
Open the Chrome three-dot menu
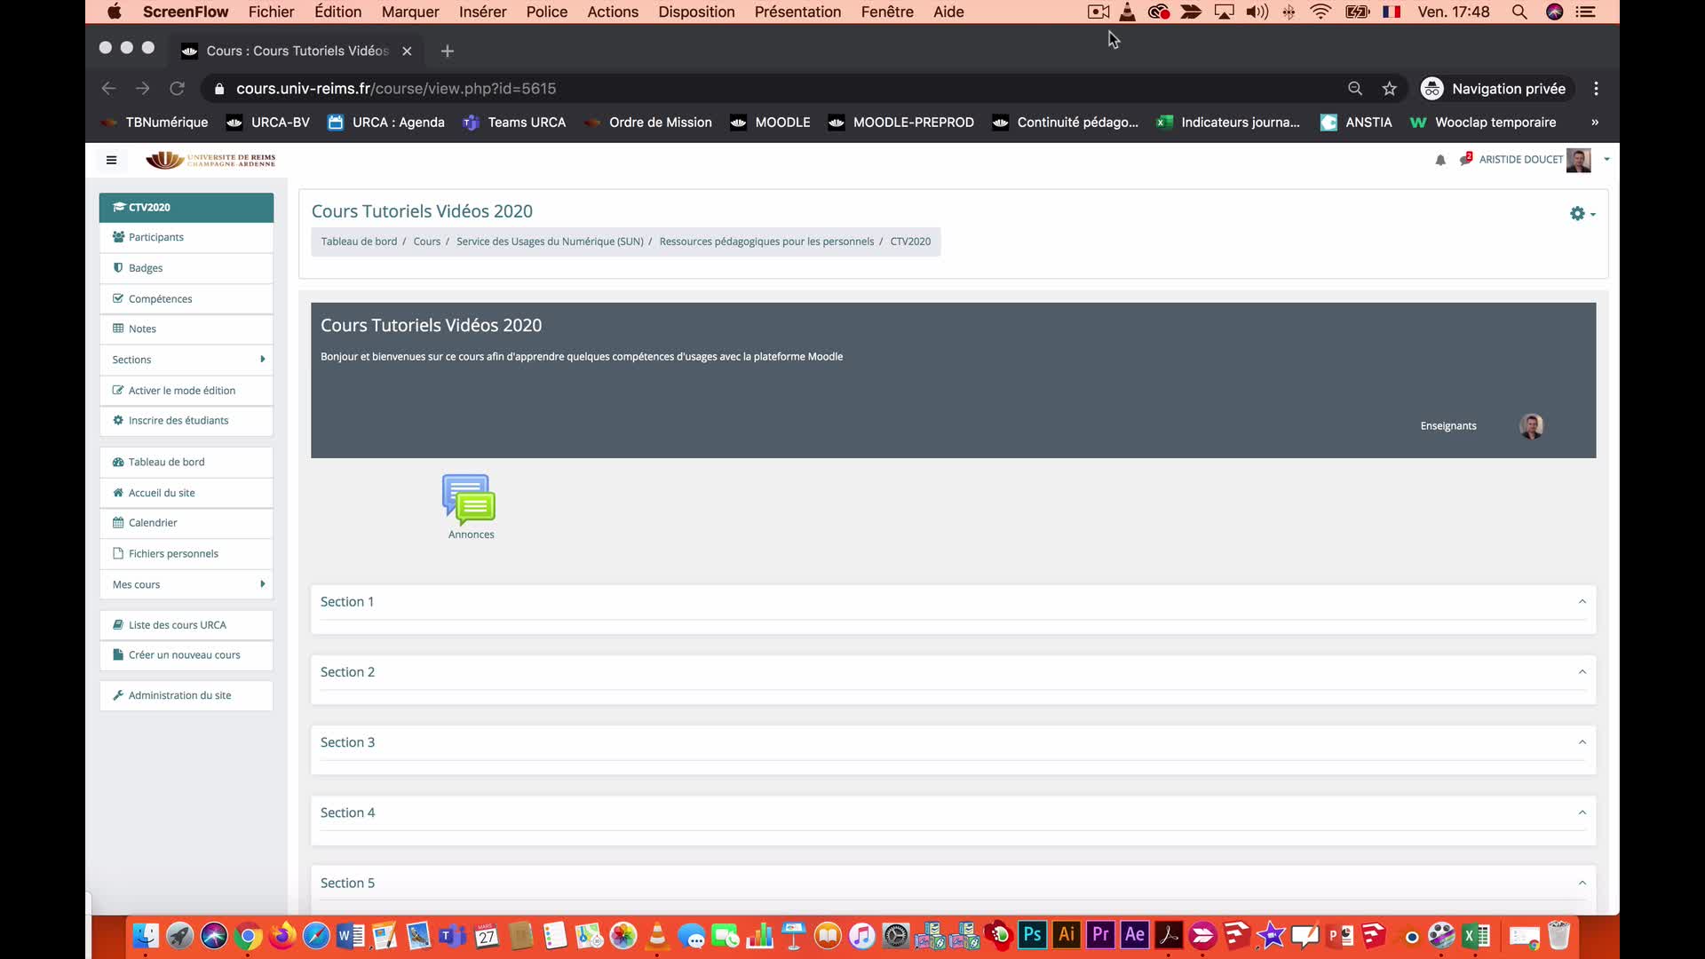pos(1597,89)
